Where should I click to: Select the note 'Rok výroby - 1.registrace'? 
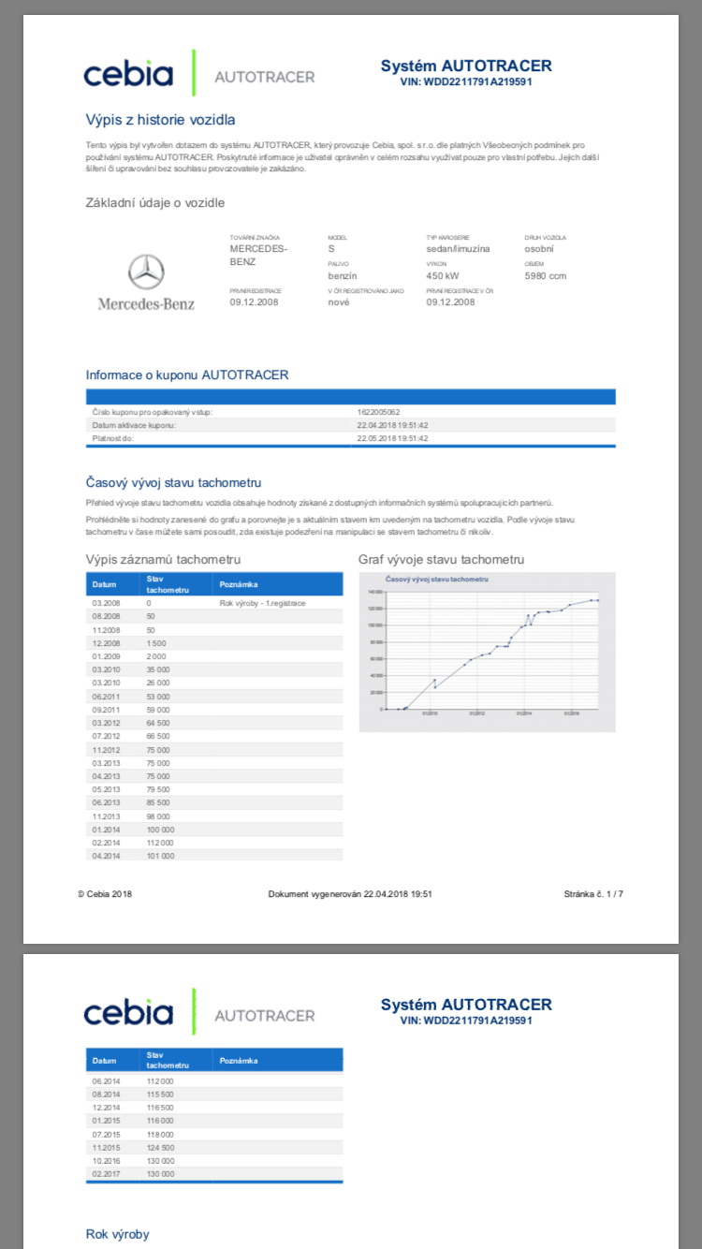pos(262,603)
